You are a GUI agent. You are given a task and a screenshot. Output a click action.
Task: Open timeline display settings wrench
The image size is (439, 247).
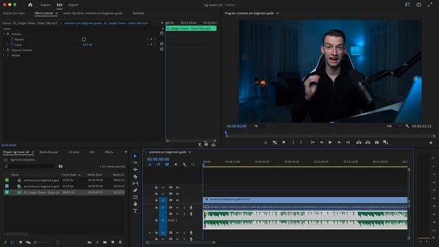tap(185, 165)
